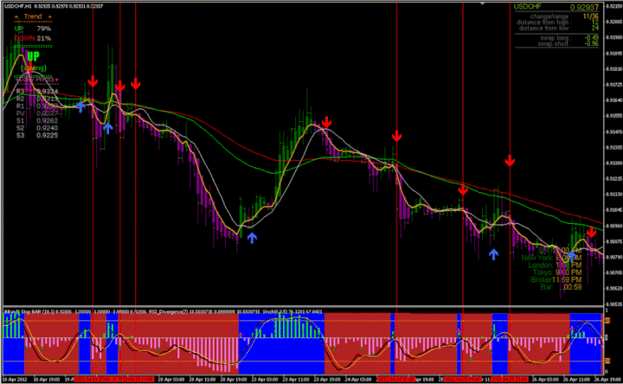Select the last red date tag on time axis

[x=511, y=380]
